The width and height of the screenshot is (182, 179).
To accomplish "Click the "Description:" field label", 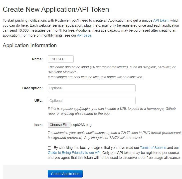I will click(32, 88).
